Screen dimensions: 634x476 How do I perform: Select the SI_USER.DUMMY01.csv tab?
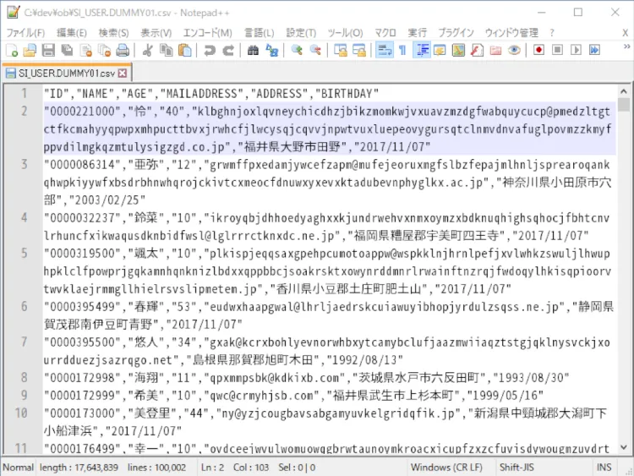(66, 74)
